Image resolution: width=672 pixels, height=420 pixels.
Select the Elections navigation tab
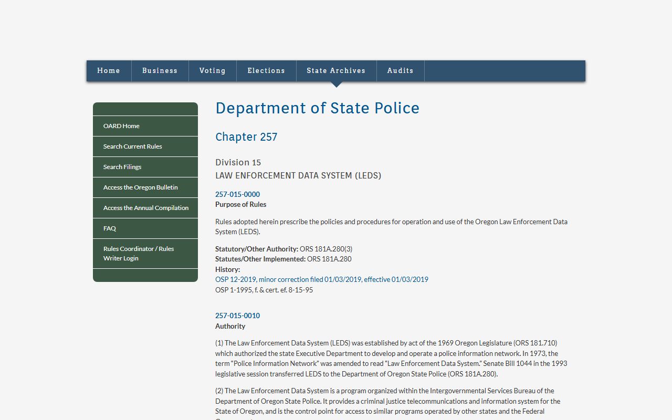[266, 71]
